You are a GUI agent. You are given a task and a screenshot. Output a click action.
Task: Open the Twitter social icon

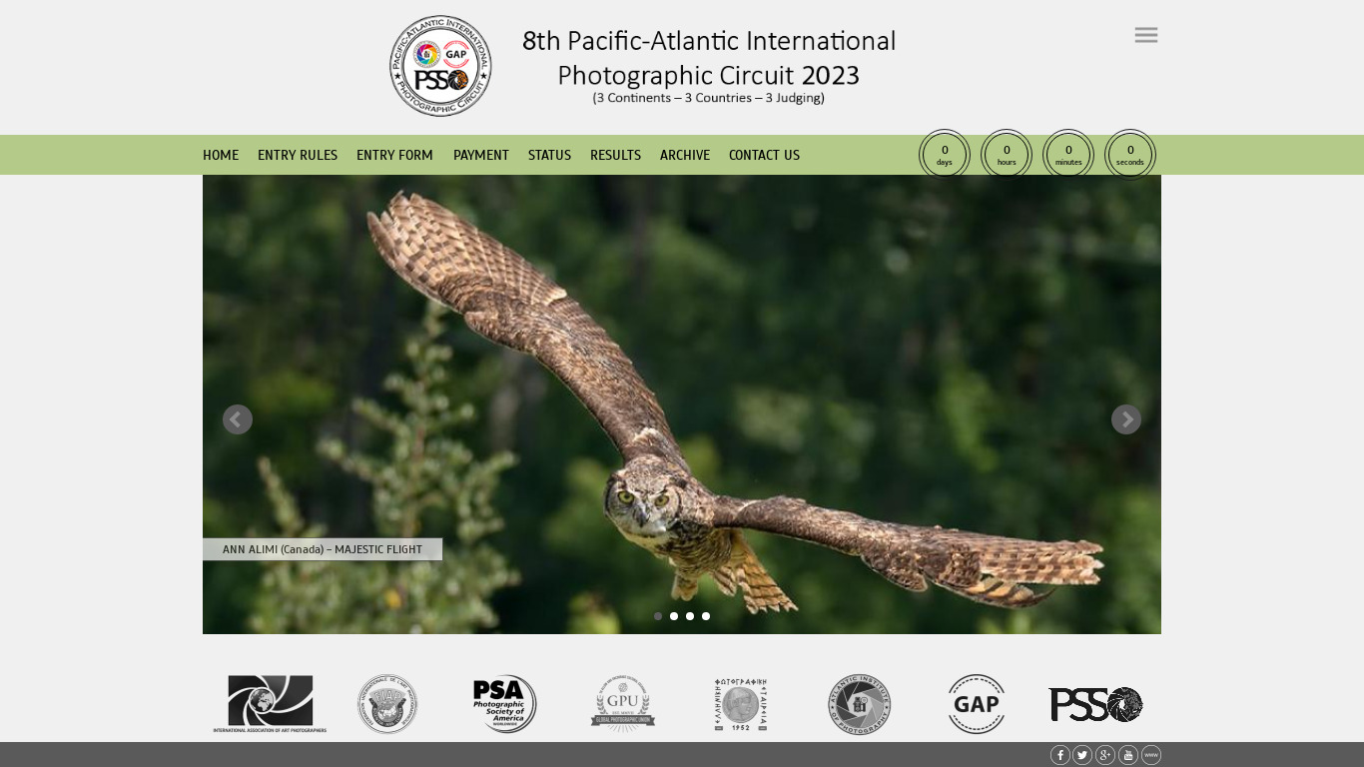tap(1082, 755)
